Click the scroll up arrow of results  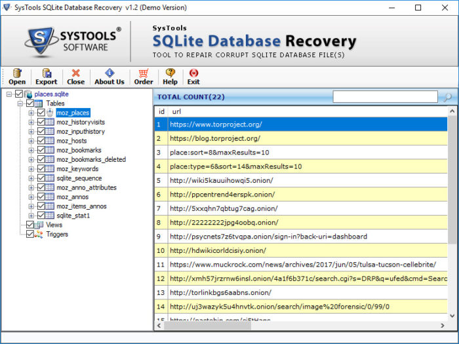click(452, 111)
